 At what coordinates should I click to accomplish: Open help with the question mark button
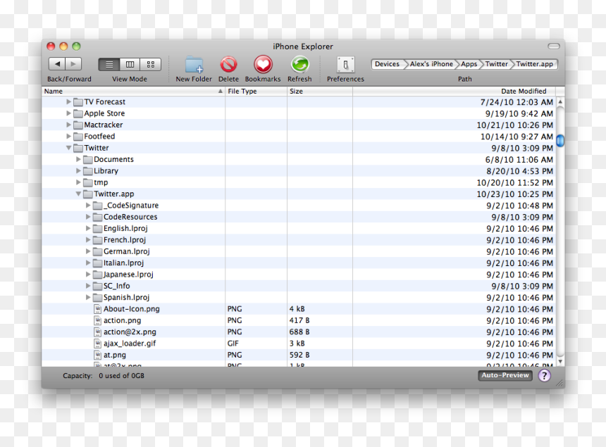coord(544,375)
